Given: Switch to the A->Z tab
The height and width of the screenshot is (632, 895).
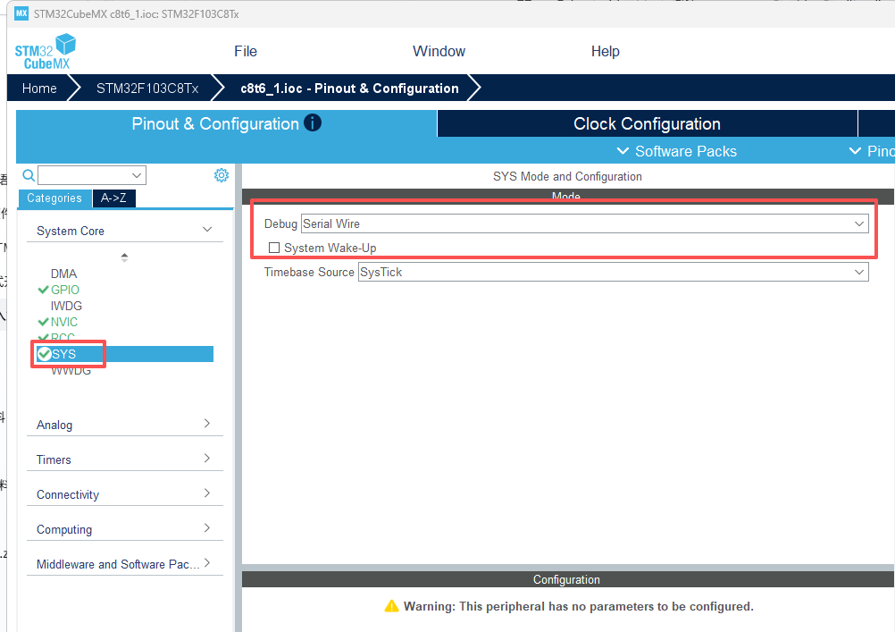Looking at the screenshot, I should (x=113, y=198).
